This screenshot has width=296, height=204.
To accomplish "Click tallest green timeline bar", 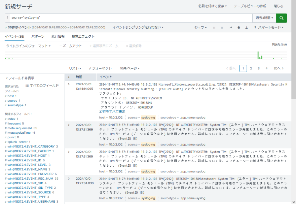I will click(x=258, y=55).
